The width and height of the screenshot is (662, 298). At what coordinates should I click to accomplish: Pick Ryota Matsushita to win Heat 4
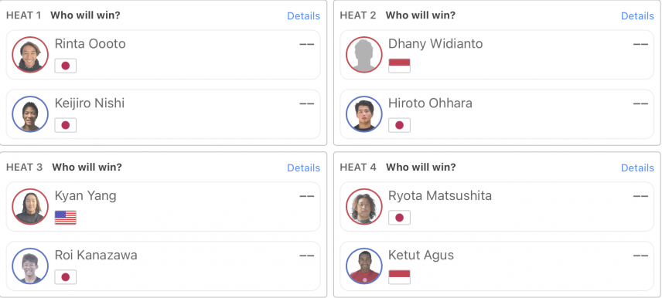[x=497, y=207]
